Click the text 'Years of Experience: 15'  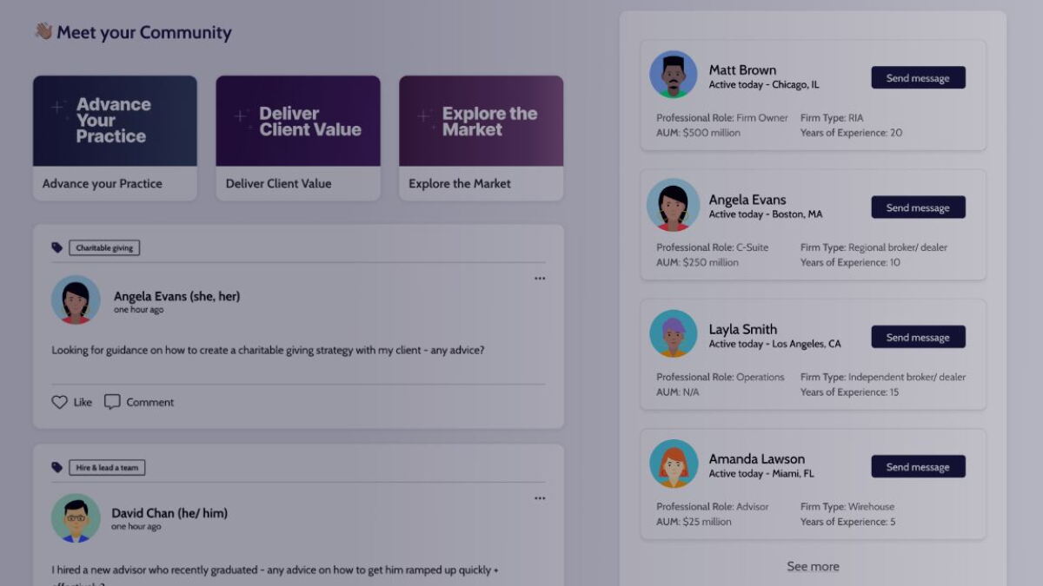point(850,392)
